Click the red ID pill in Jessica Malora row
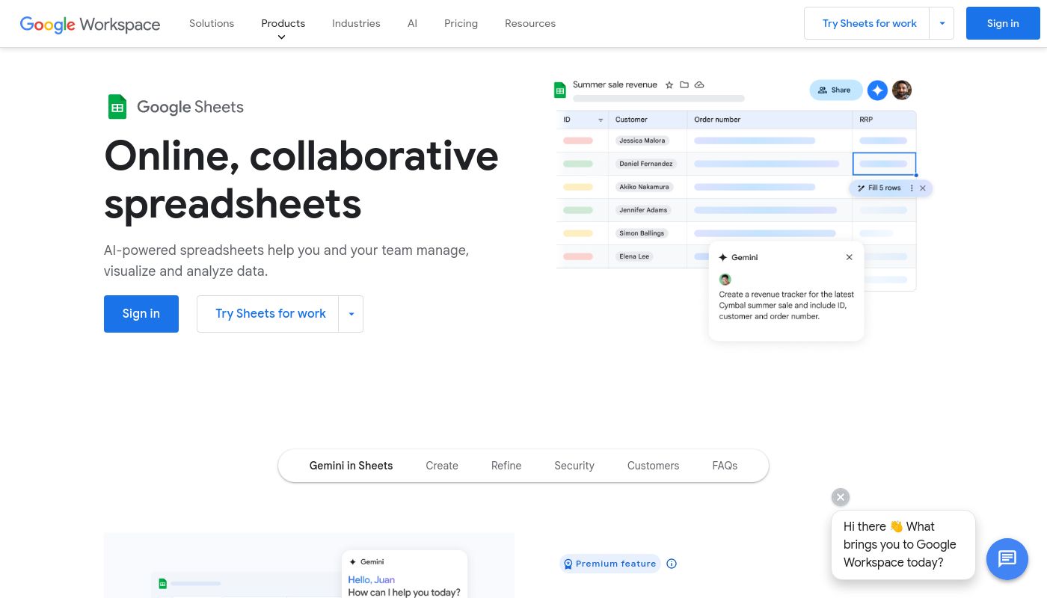Viewport: 1047px width, 598px height. tap(578, 141)
